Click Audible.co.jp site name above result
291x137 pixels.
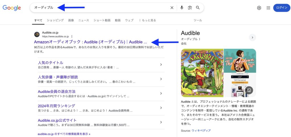pyautogui.click(x=50, y=33)
